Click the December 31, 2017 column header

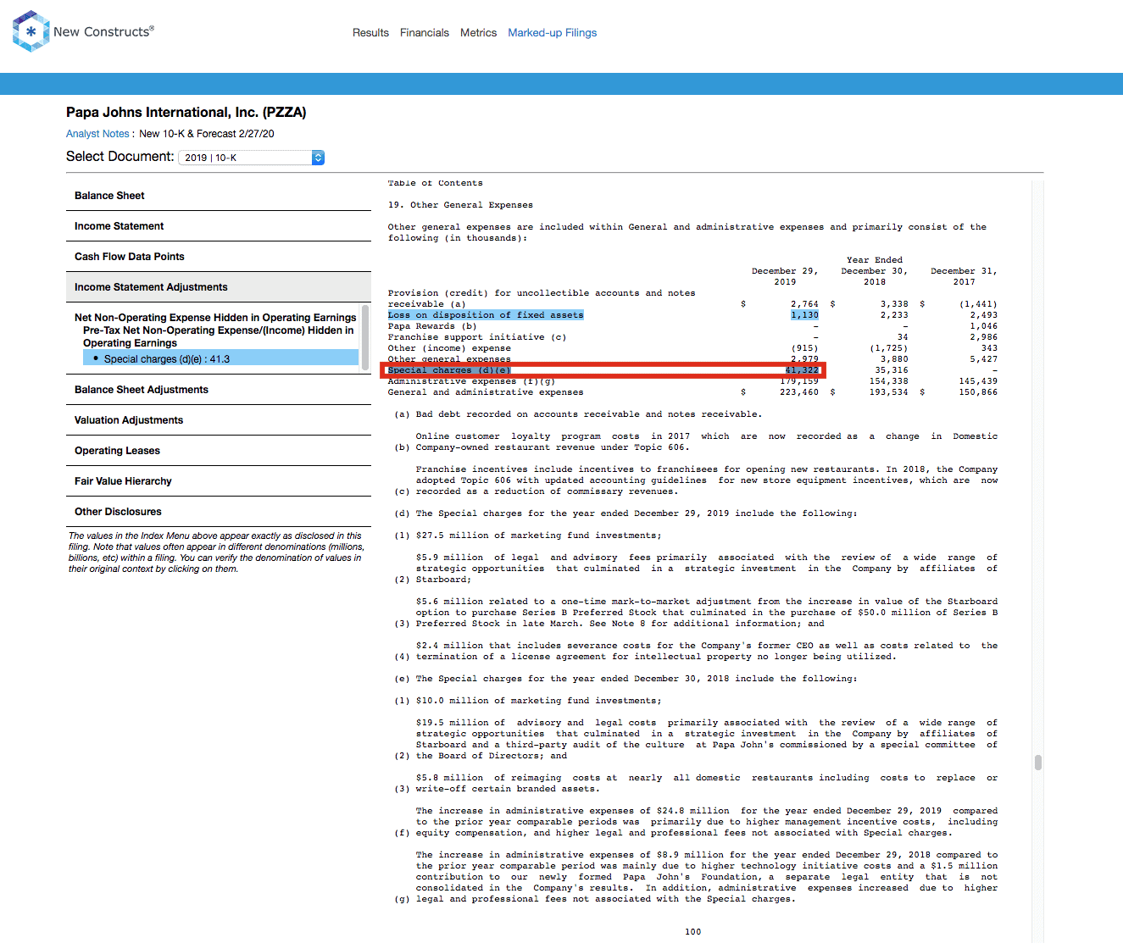click(x=964, y=277)
